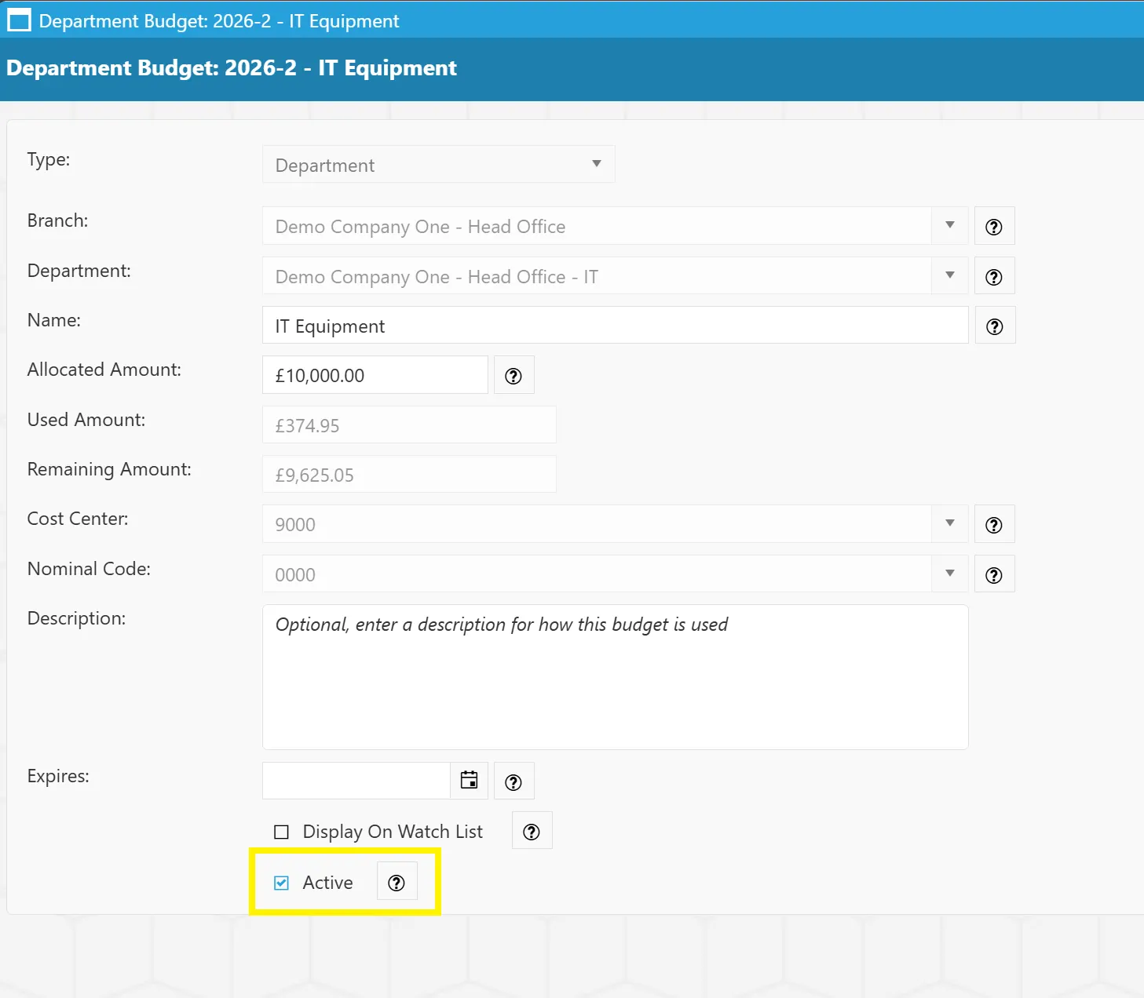The width and height of the screenshot is (1144, 998).
Task: Click the 'Remaining Amount:' label
Action: [109, 469]
